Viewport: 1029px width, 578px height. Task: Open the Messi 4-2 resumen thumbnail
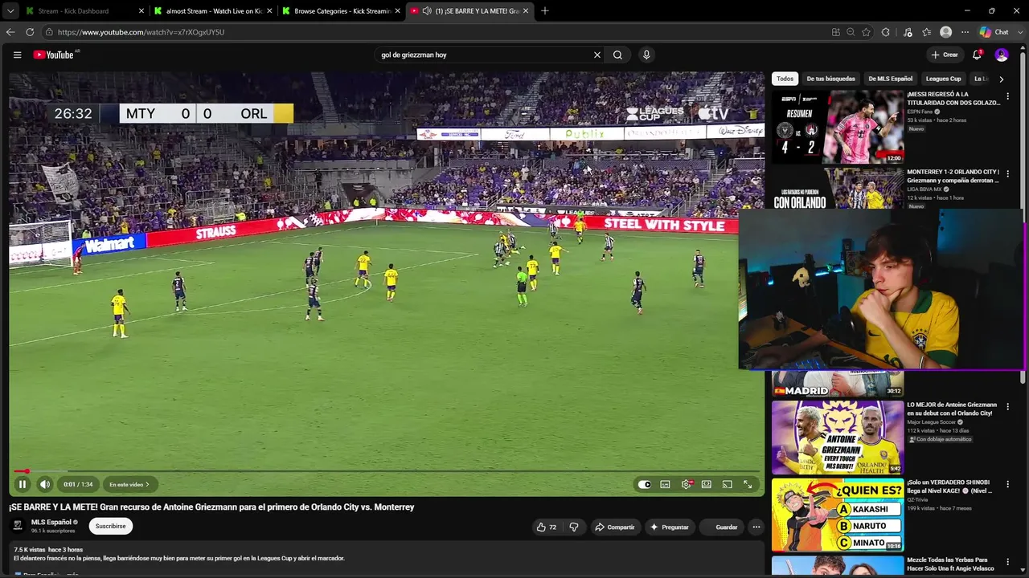[838, 127]
